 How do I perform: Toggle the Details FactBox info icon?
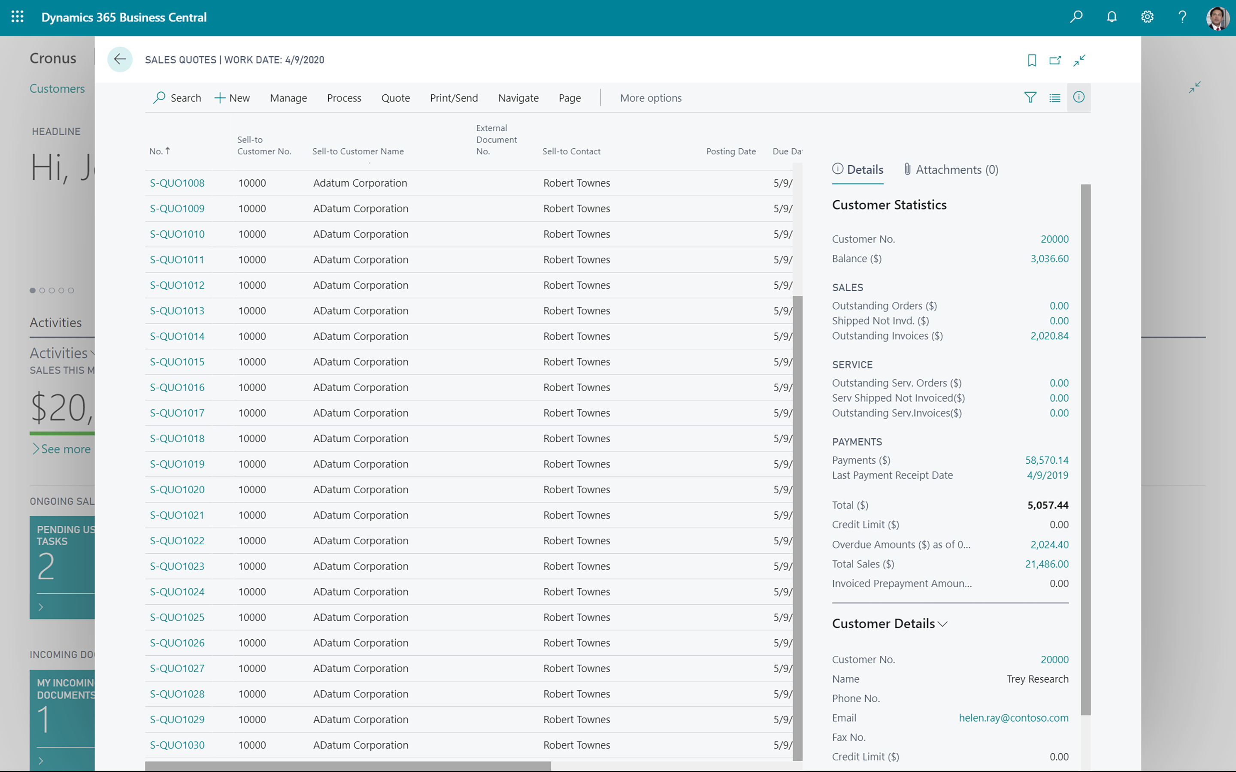pyautogui.click(x=1078, y=97)
